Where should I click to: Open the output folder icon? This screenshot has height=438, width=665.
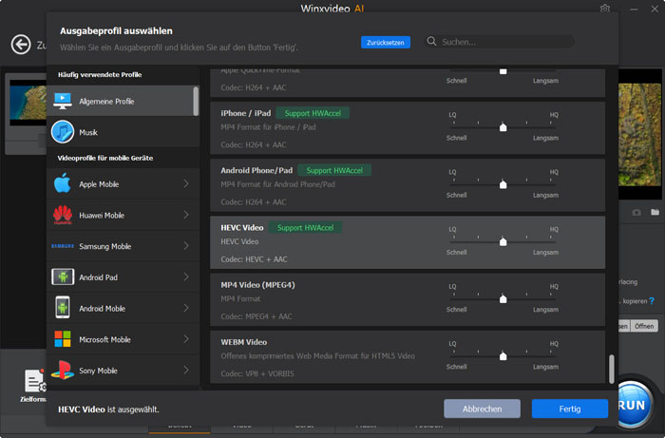click(x=655, y=212)
